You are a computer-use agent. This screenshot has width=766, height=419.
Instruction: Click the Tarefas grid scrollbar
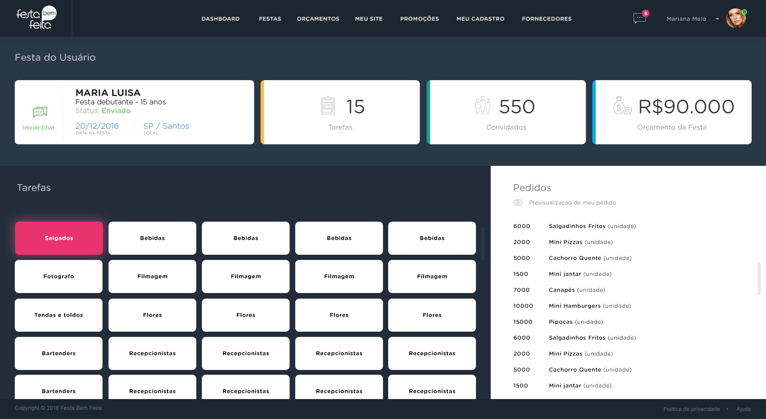pyautogui.click(x=483, y=244)
